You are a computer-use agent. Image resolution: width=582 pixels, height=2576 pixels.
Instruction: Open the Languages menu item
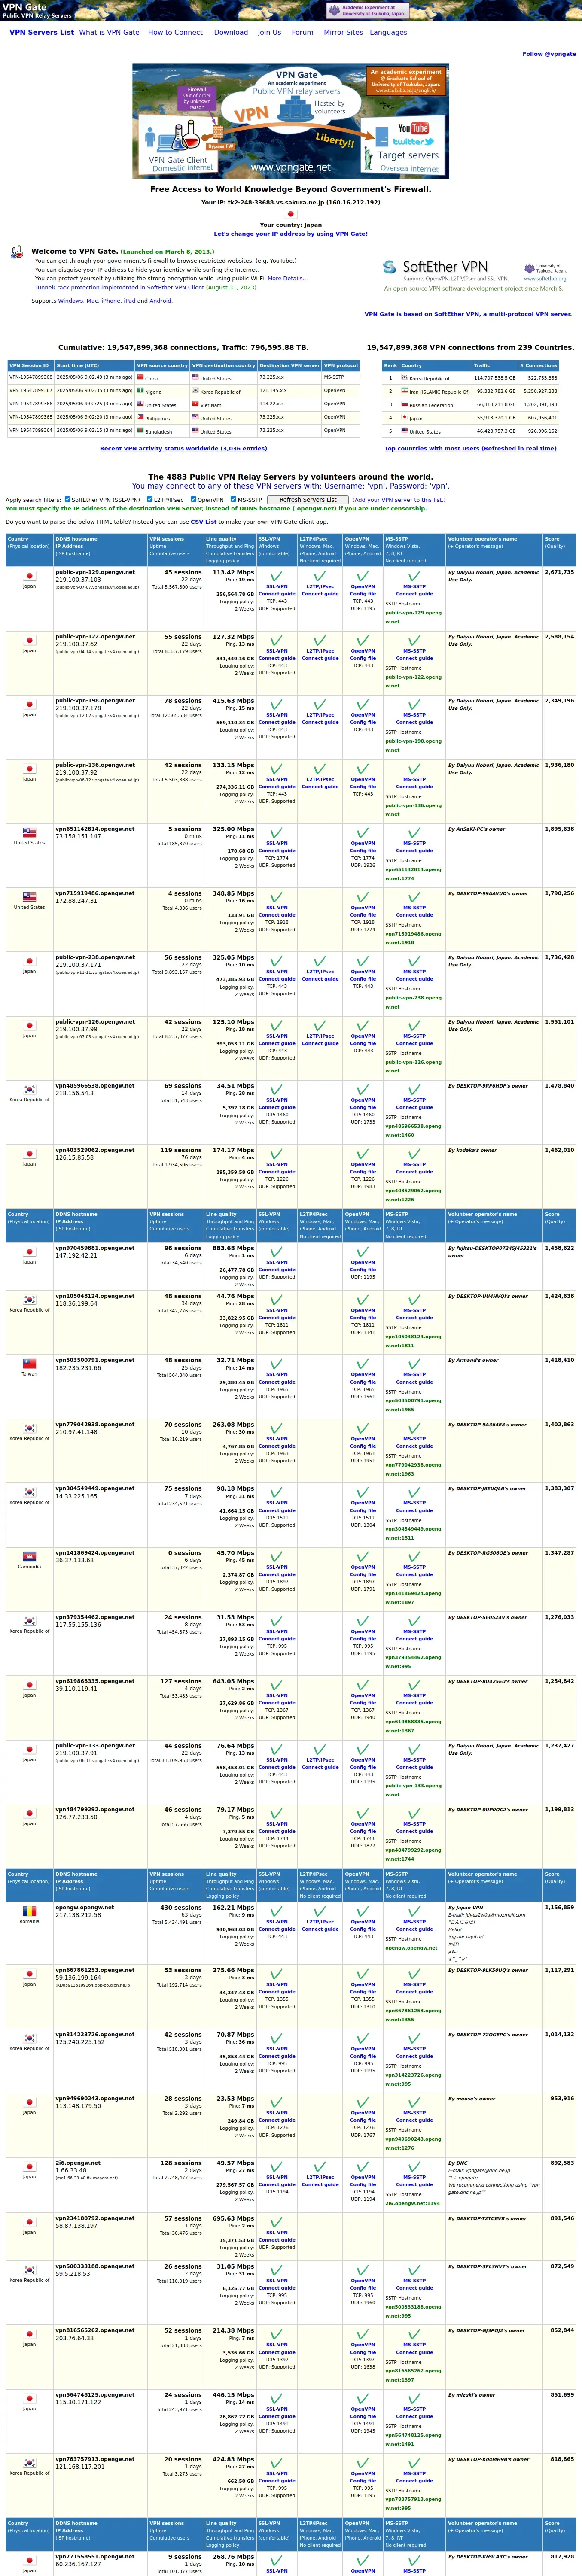point(388,32)
